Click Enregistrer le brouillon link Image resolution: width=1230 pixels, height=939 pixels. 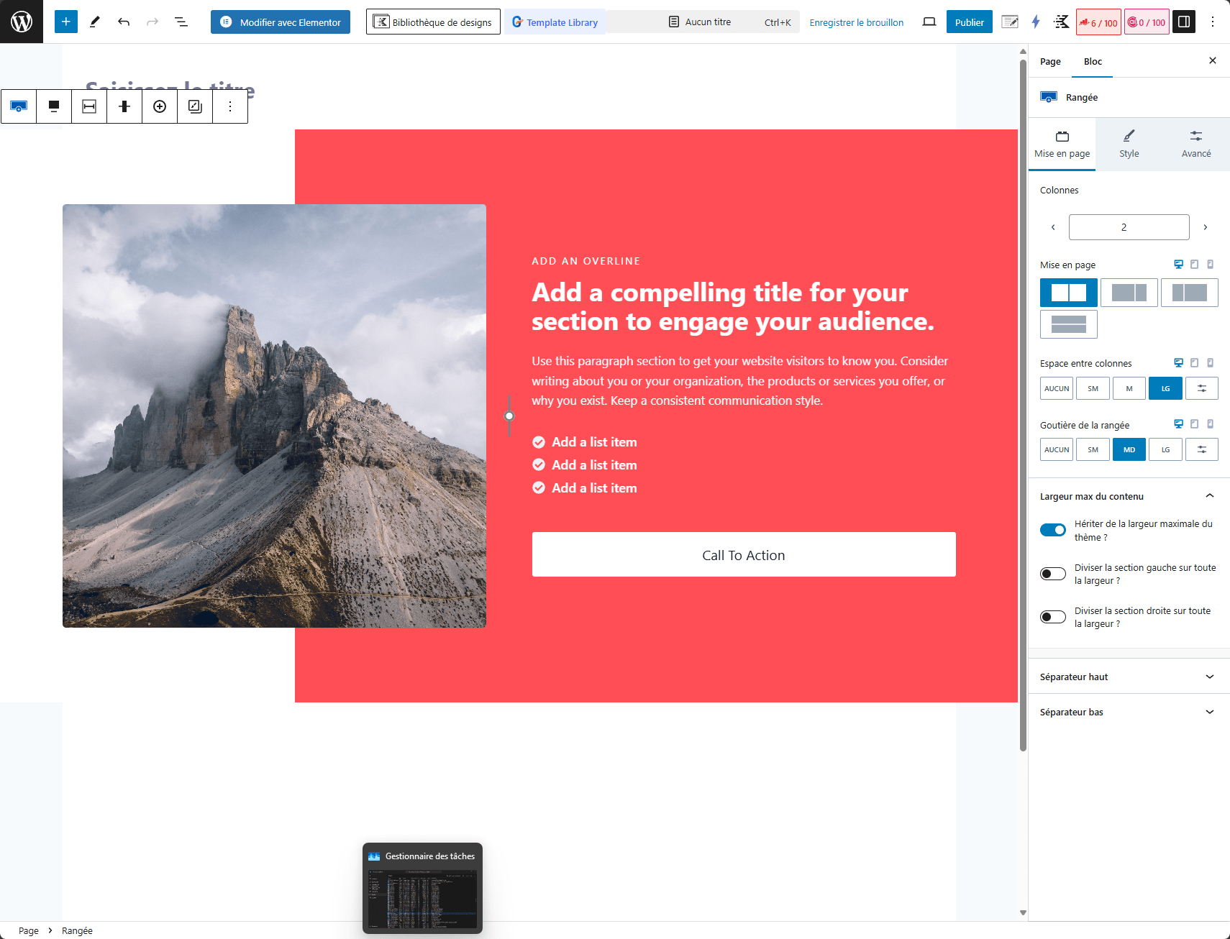pos(856,22)
